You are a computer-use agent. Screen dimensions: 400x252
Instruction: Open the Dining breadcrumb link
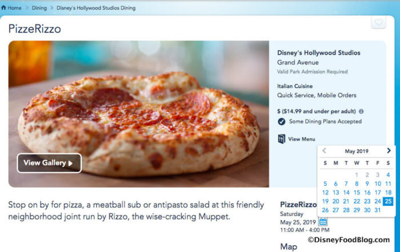point(39,8)
